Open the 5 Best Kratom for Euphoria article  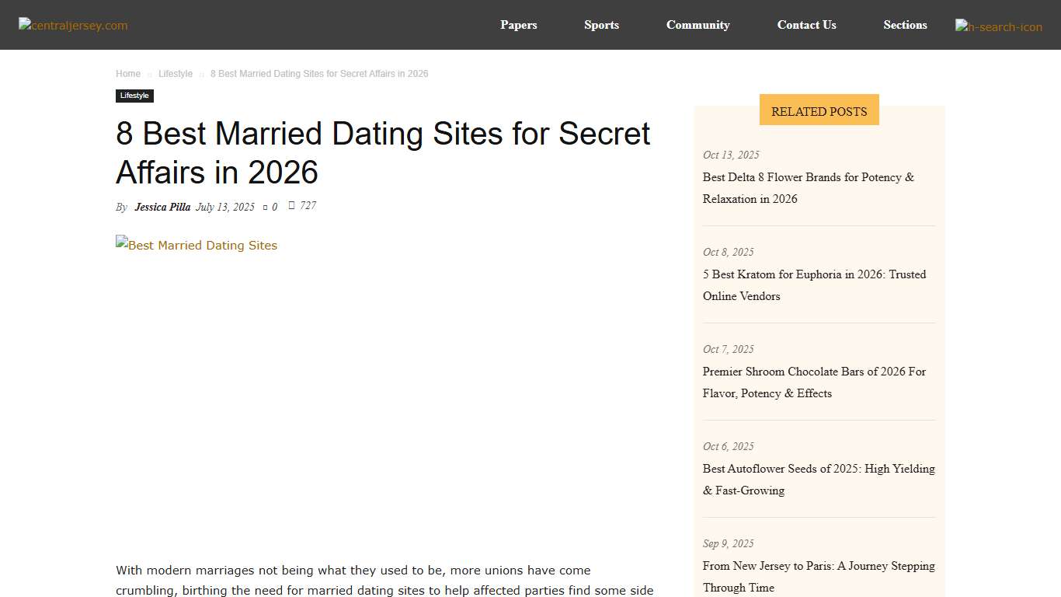tap(814, 285)
